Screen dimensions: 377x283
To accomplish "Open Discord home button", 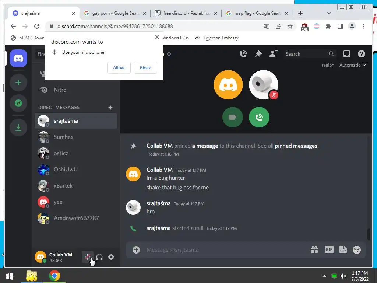I will tap(18, 58).
